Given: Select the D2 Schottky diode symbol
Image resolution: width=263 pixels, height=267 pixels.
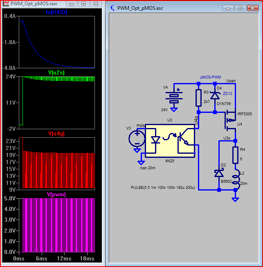Looking at the screenshot, I should coord(219,173).
